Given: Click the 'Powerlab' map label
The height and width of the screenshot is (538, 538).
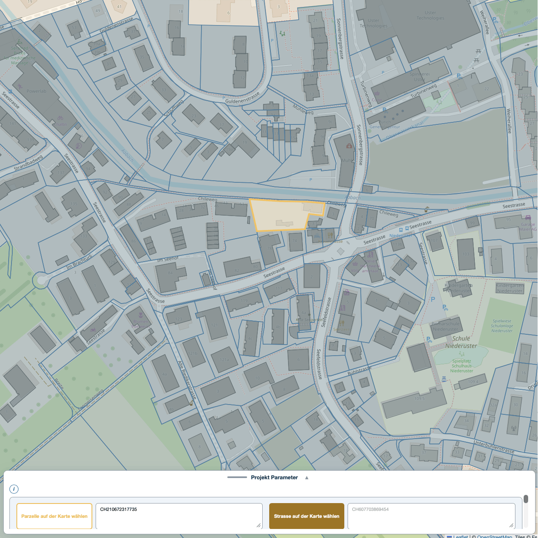Looking at the screenshot, I should click(37, 91).
